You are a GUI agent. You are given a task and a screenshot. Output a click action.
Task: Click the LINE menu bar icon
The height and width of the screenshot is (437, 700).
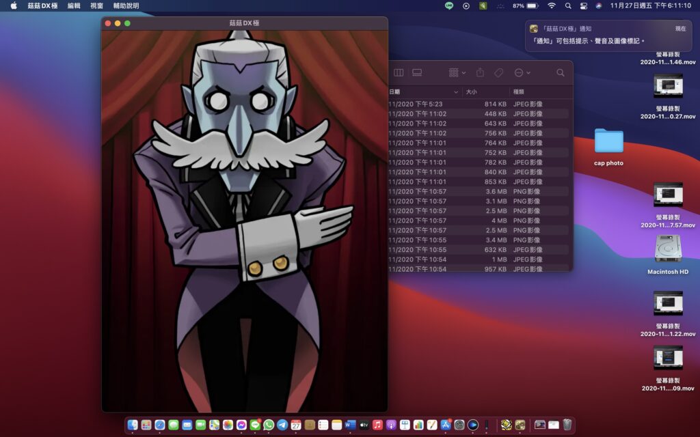(449, 5)
